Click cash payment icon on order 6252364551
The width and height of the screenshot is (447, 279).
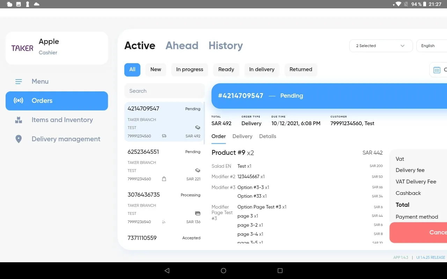(198, 171)
